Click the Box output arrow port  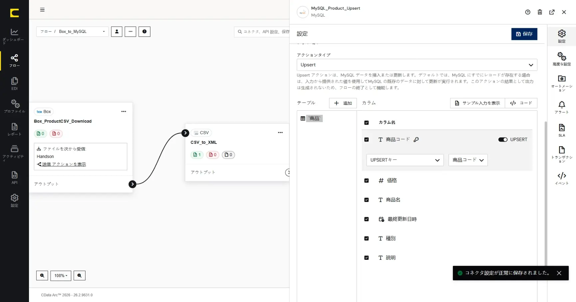pos(132,184)
